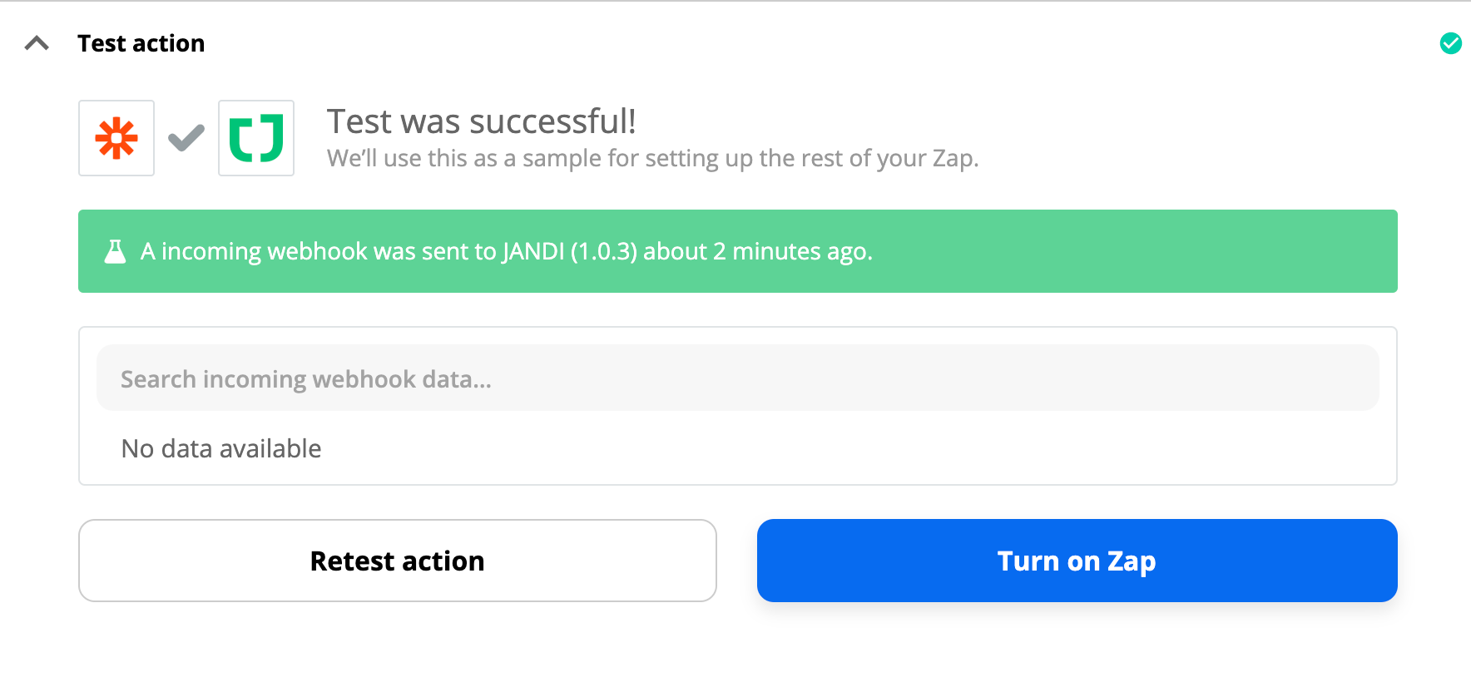The image size is (1471, 682).
Task: Click the Retest action button
Action: 398,561
